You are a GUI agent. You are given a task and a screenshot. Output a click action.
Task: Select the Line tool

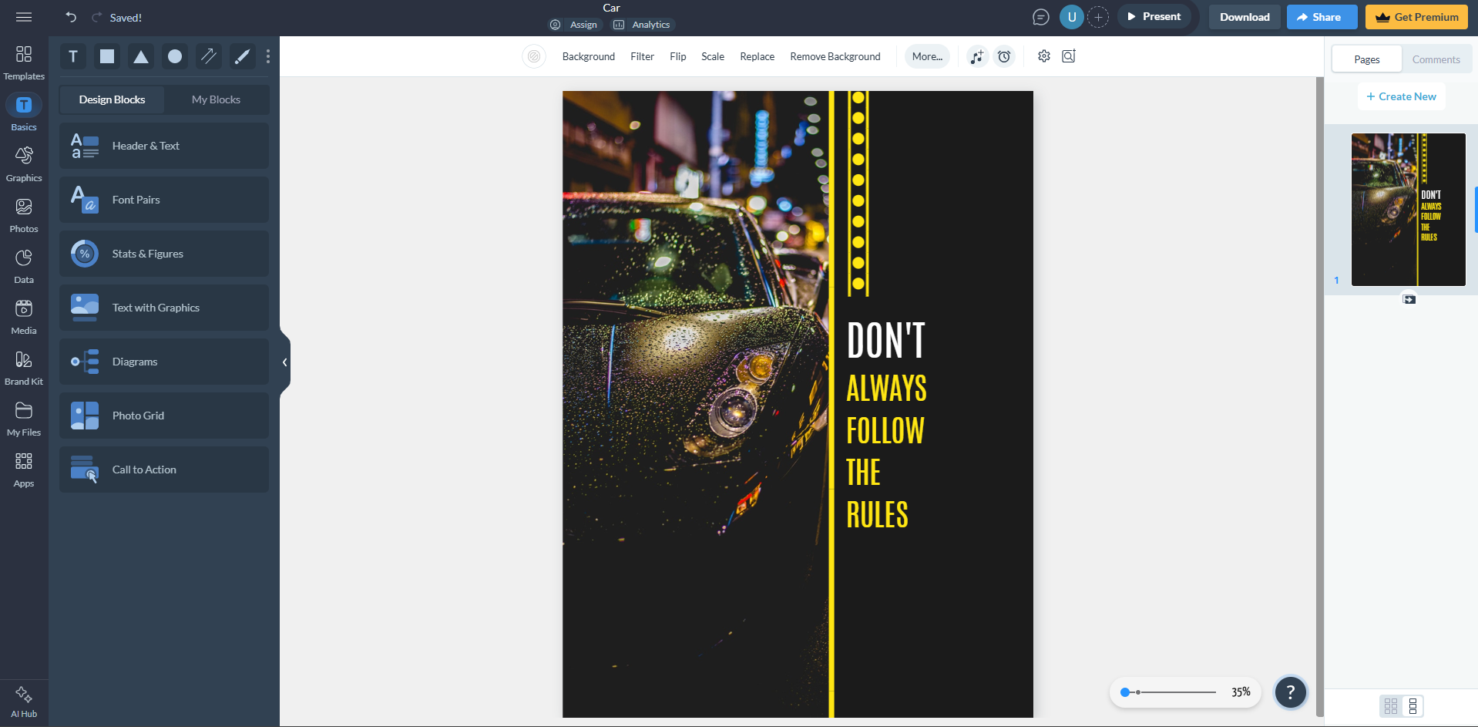[208, 56]
